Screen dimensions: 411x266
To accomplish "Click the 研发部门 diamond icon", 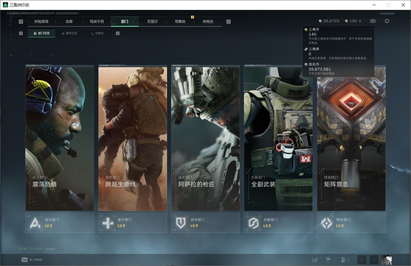I will point(327,223).
